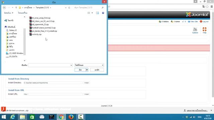Click the Install URL text field
Screen dimensions: 214x120
53,94
